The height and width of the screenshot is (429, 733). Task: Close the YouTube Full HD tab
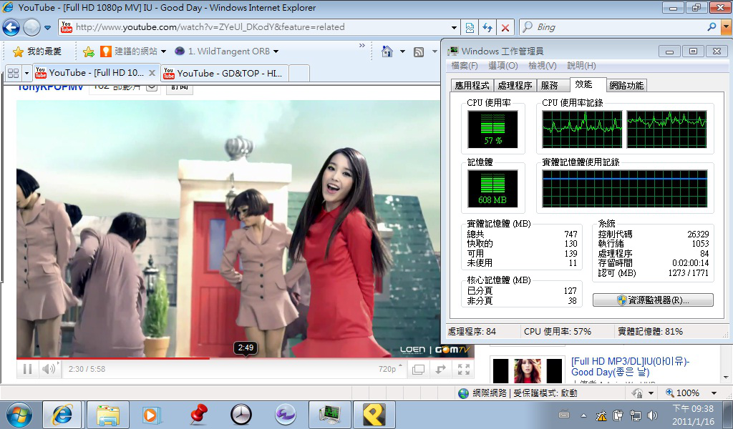(152, 73)
